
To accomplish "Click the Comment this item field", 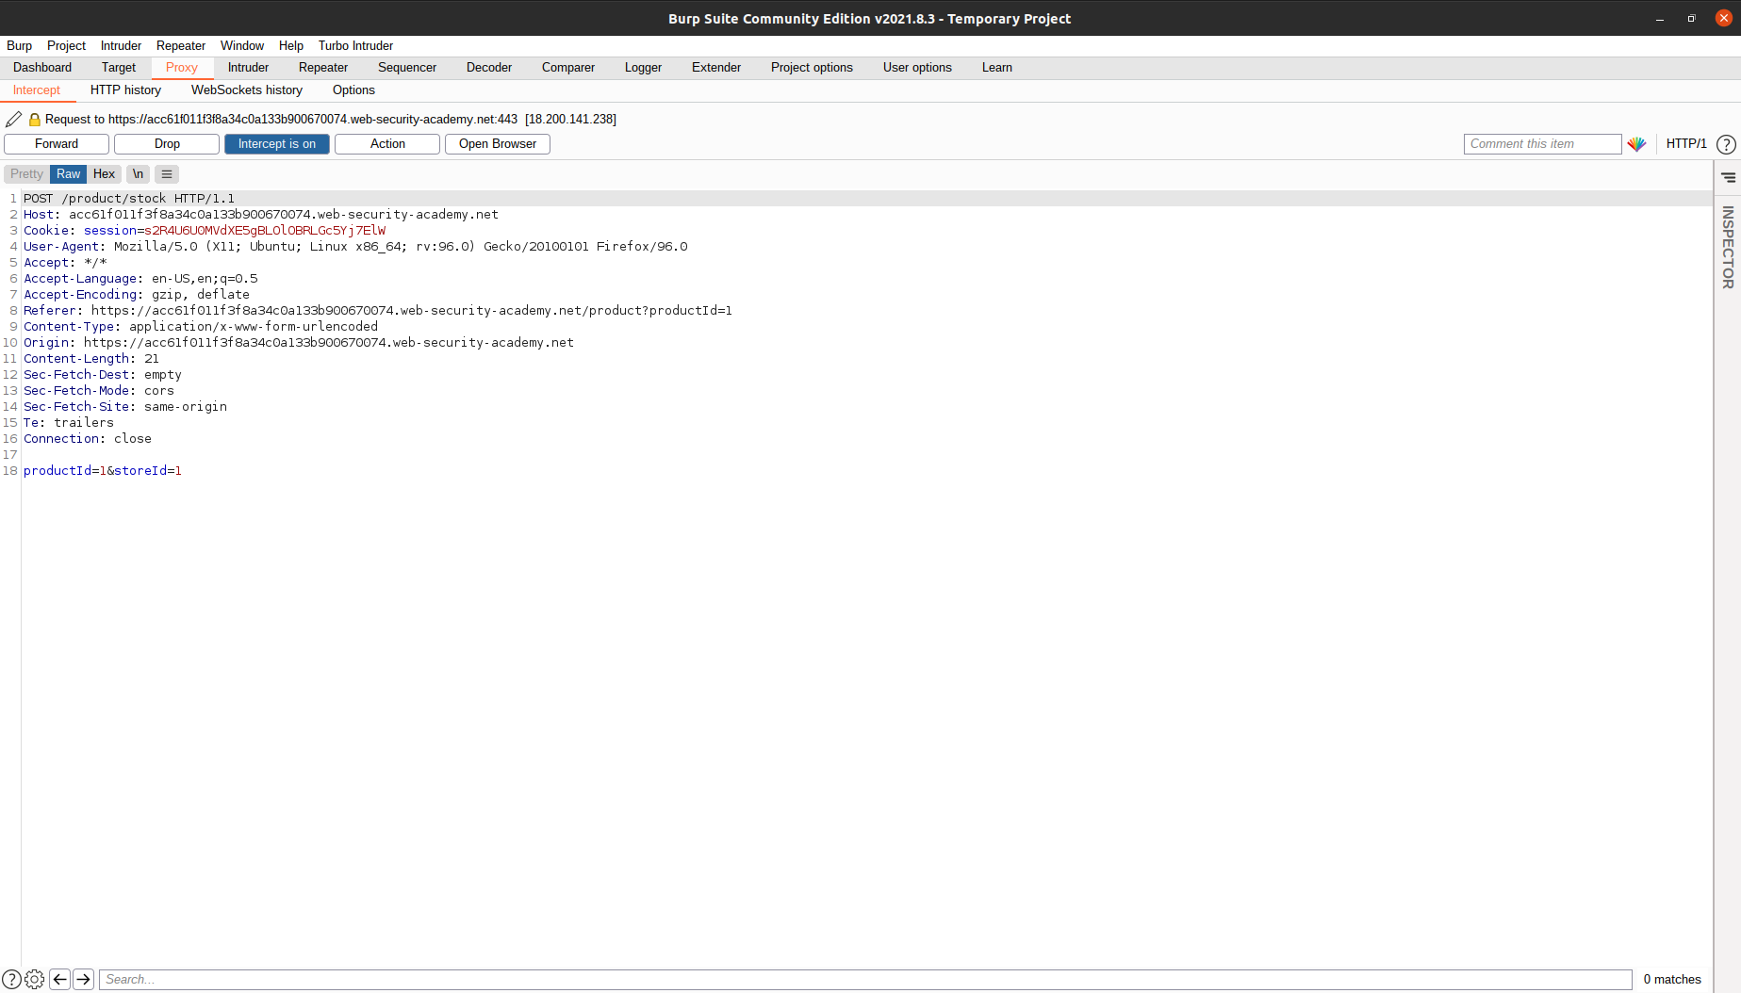I will tap(1542, 144).
